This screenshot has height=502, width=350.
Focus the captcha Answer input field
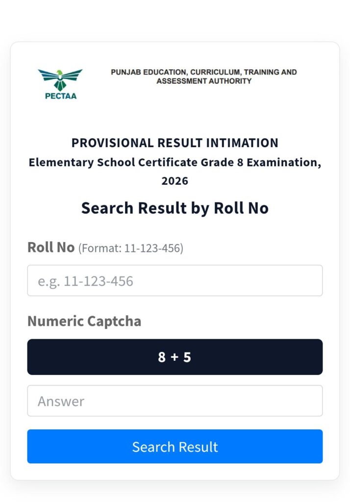(175, 401)
